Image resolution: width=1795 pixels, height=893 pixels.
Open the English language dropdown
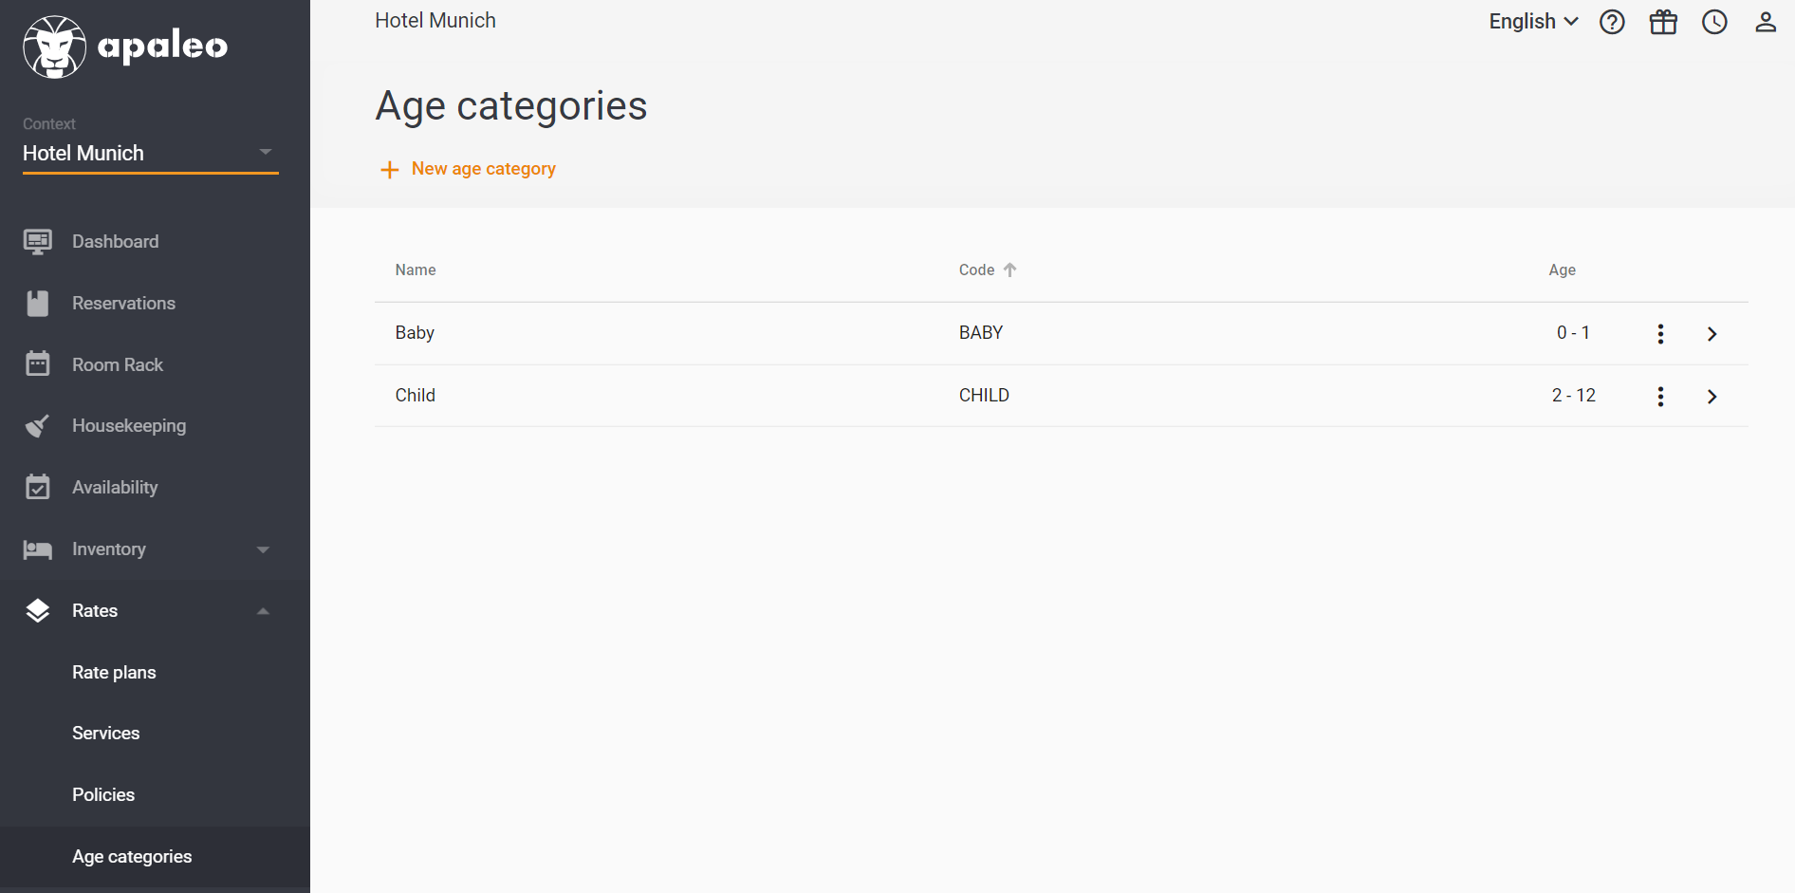click(x=1533, y=22)
